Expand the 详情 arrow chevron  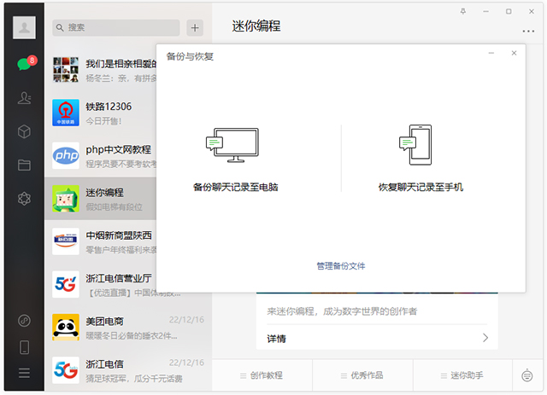(x=485, y=339)
